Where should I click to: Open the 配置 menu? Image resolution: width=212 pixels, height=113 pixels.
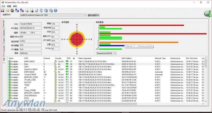tap(9, 6)
